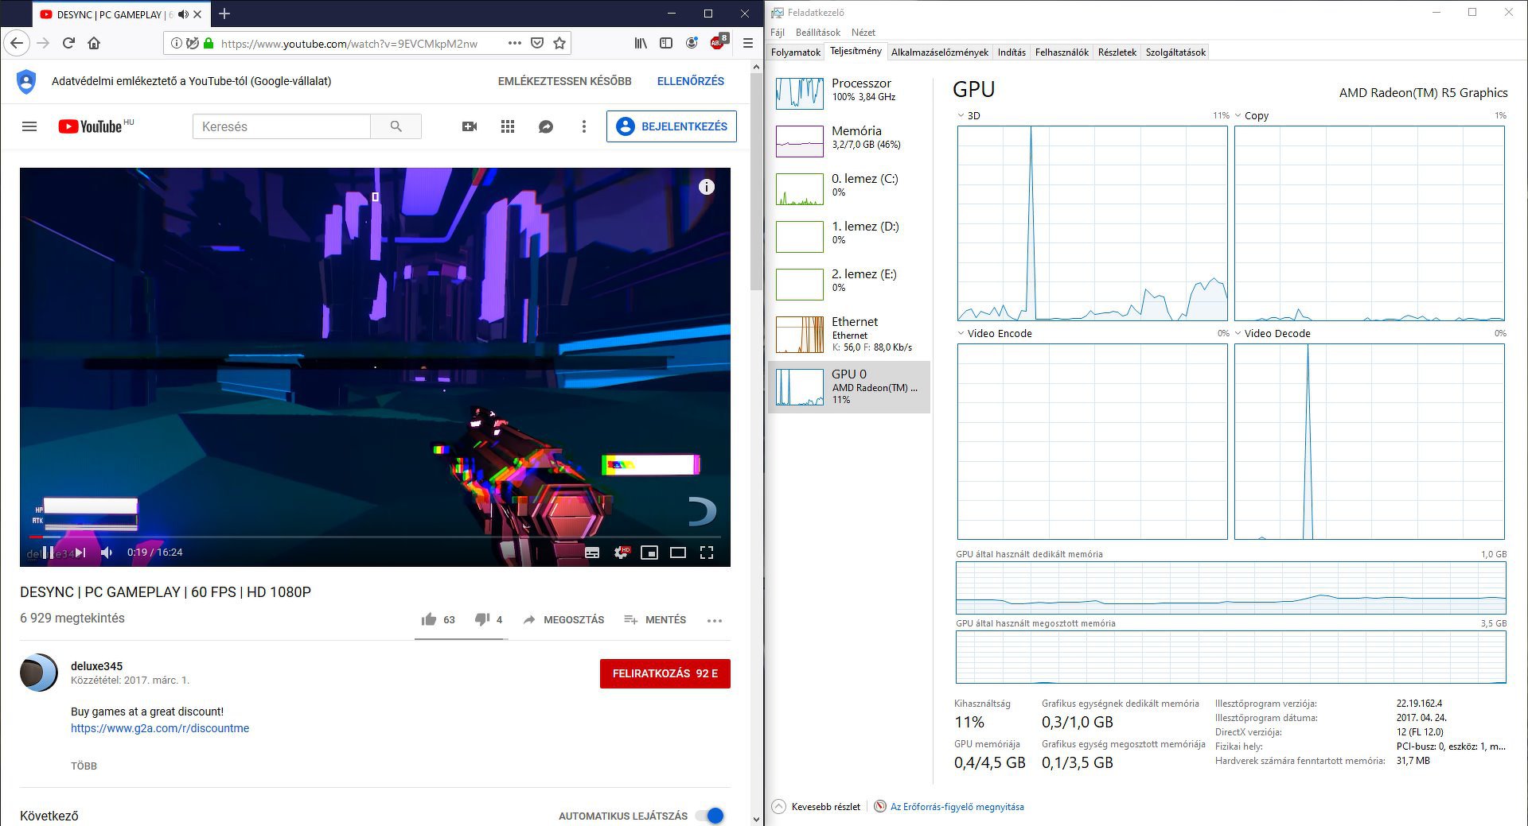Show Firefox sidebars icon
Screen dimensions: 1528x826
pos(666,43)
